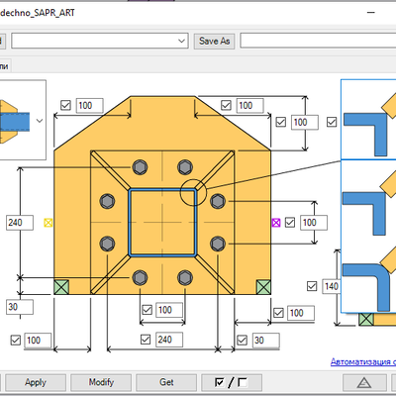This screenshot has width=396, height=396.
Task: Toggle checkbox beside bottom 240 field
Action: tap(146, 340)
